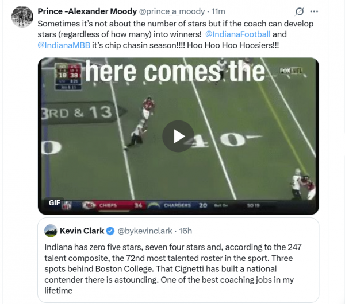This screenshot has width=345, height=304.
Task: Click the GIF badge on the video
Action: point(54,202)
